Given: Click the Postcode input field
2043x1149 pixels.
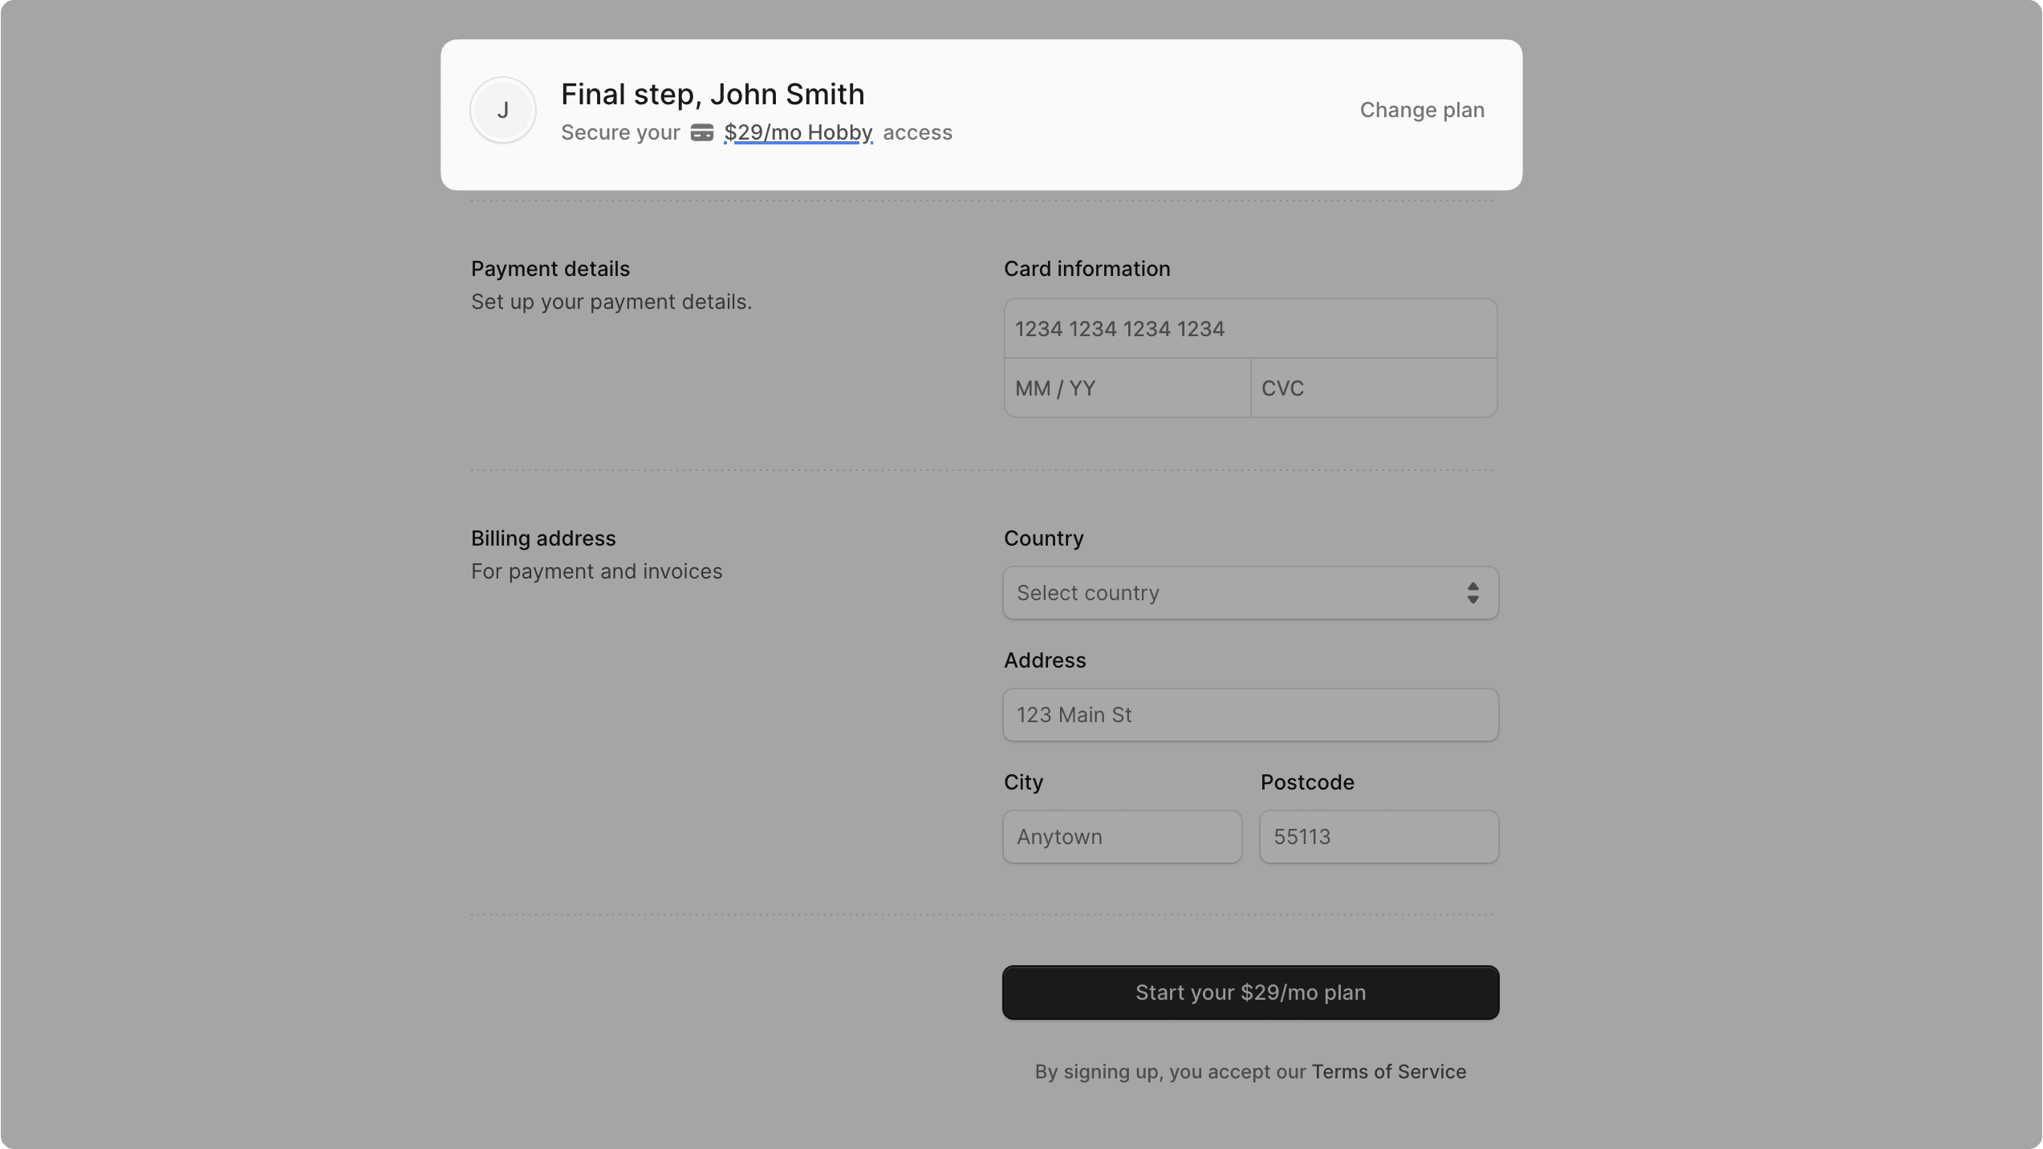Looking at the screenshot, I should pos(1378,837).
